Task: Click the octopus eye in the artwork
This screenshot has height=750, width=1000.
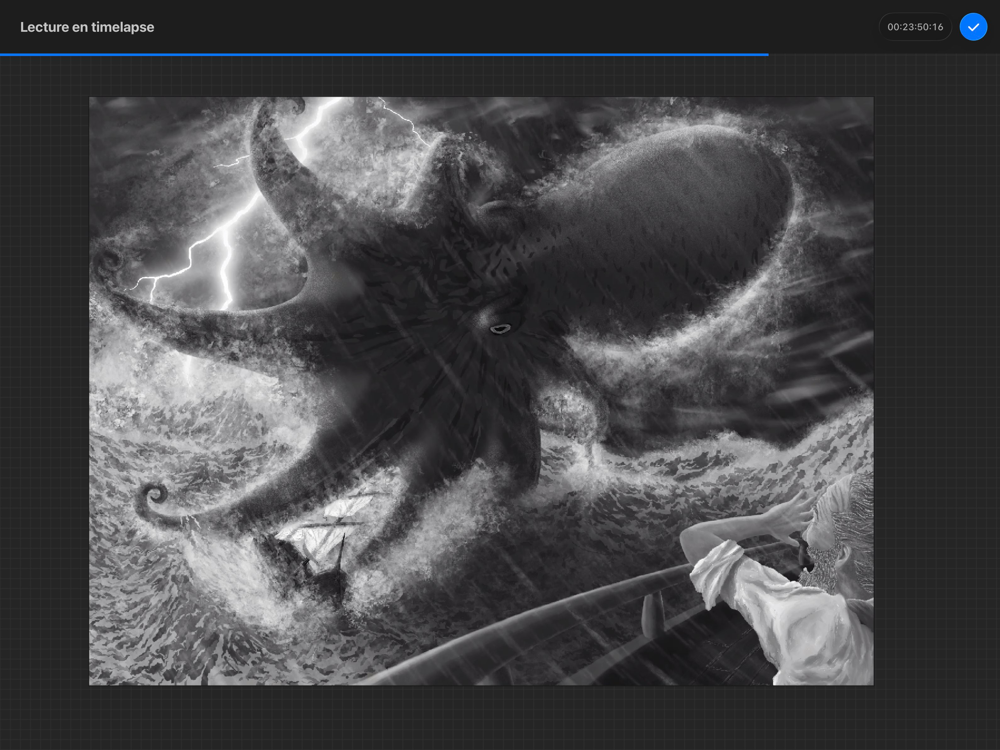Action: pos(500,329)
